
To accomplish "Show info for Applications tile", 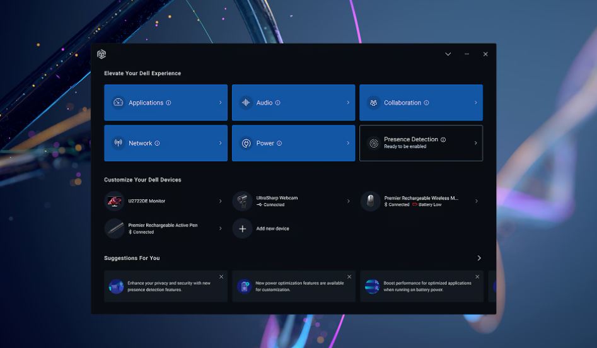I will pyautogui.click(x=169, y=103).
